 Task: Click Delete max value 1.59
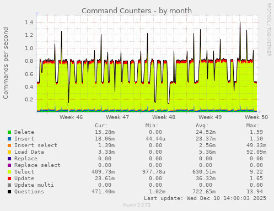256,132
